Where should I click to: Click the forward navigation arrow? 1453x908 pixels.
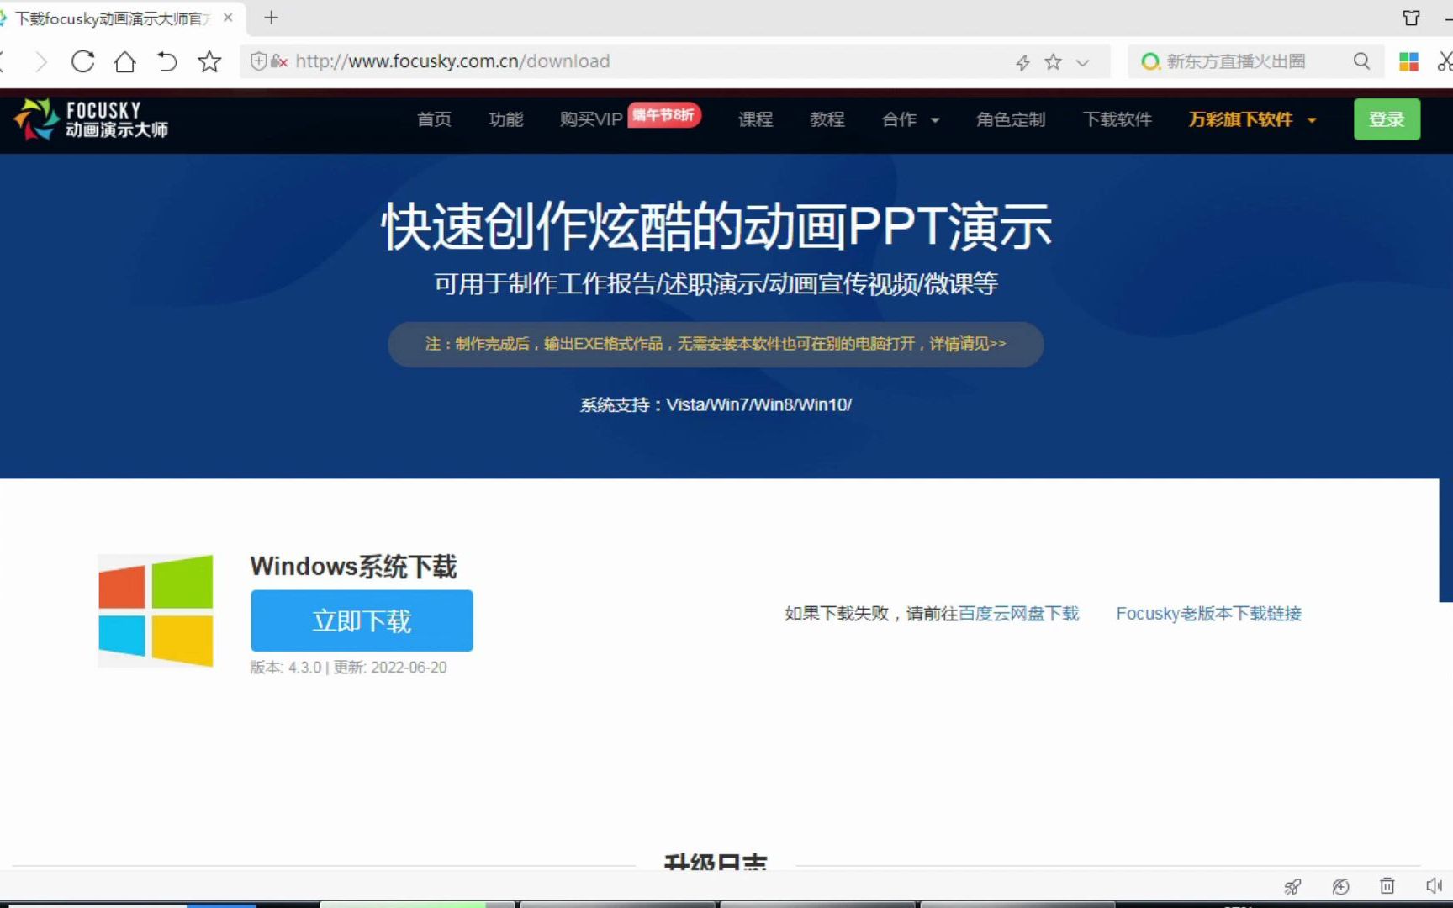pos(40,61)
